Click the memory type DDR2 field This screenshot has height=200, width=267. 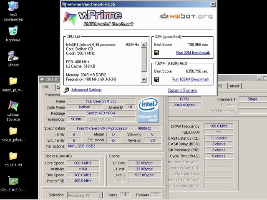pyautogui.click(x=184, y=99)
